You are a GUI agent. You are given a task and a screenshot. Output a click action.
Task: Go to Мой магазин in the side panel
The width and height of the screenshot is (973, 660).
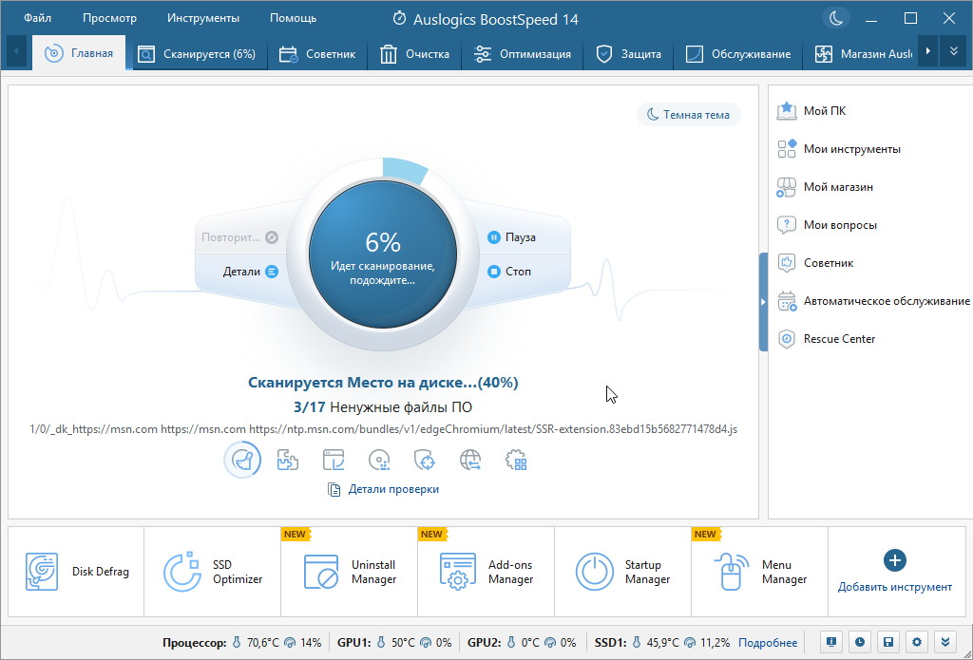click(x=826, y=187)
